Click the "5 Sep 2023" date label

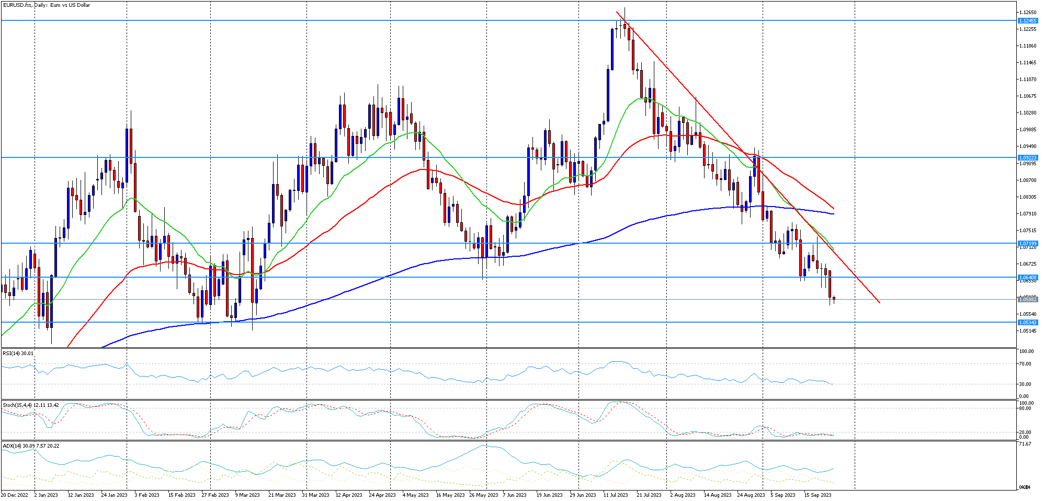783,495
